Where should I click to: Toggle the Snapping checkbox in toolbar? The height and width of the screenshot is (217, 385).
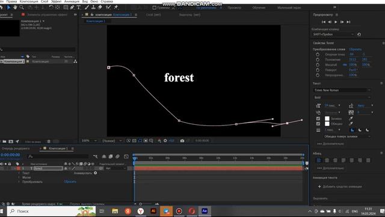pos(154,8)
